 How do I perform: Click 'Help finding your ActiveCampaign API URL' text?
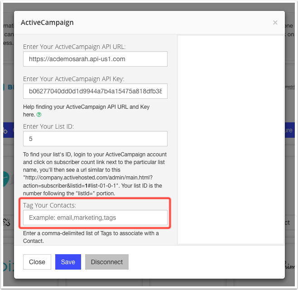pos(87,111)
